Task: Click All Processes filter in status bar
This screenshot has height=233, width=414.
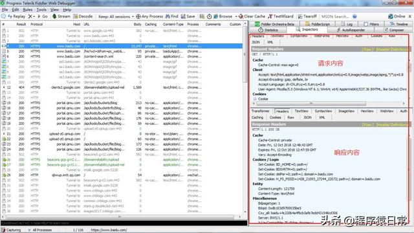Action: [40, 230]
